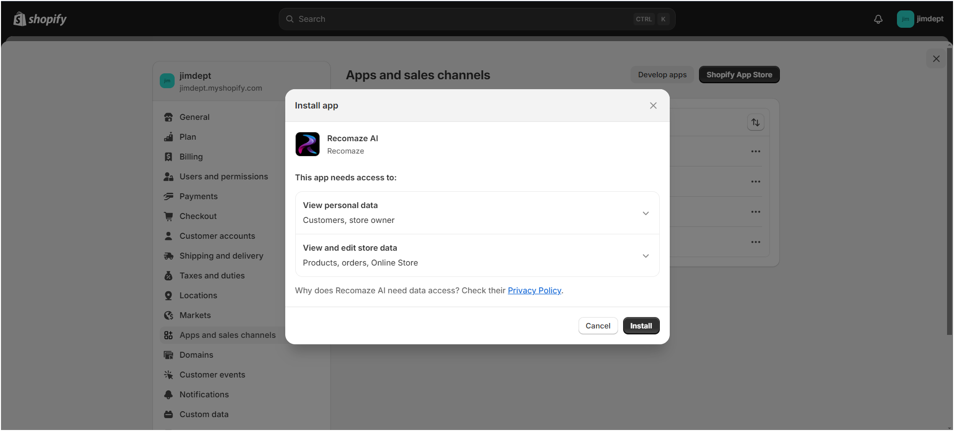Open Custom data settings
954x431 pixels.
204,414
